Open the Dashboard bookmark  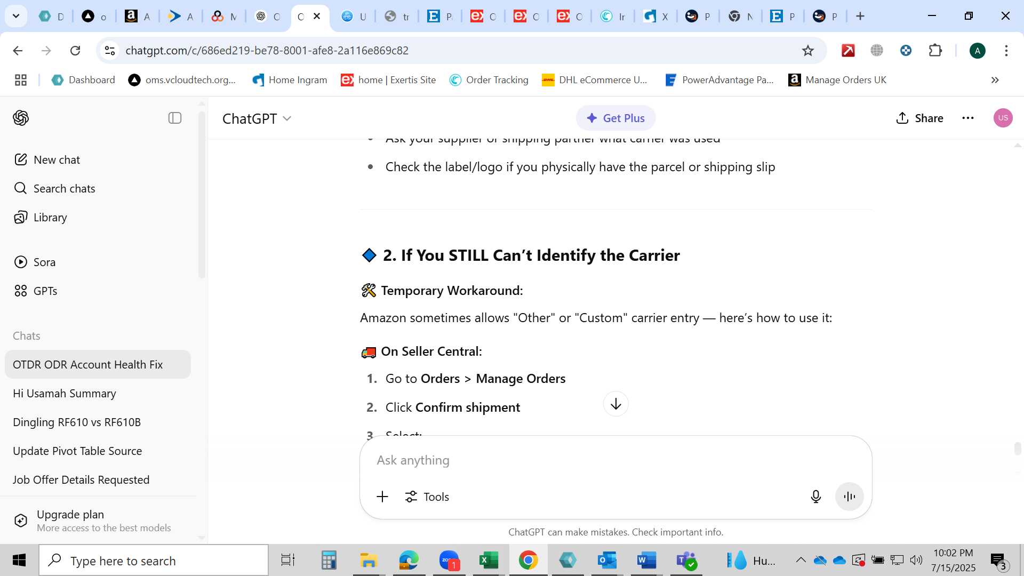(83, 80)
